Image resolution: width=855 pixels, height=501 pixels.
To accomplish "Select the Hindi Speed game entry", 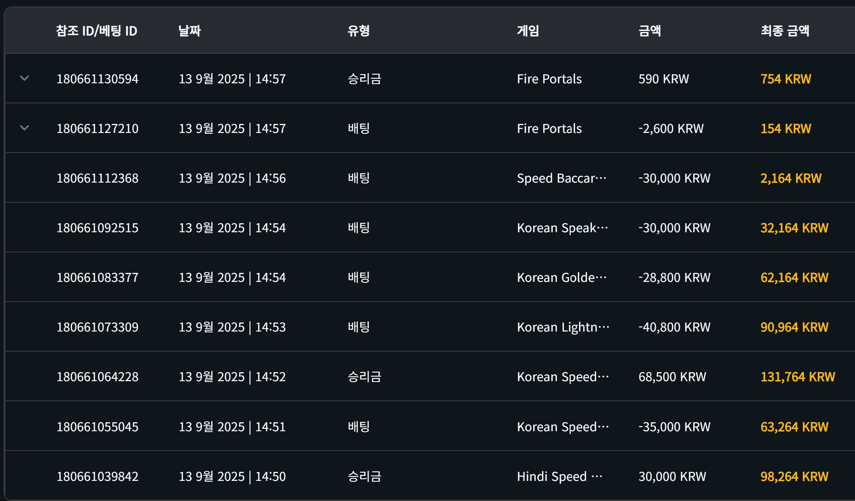I will coord(560,476).
